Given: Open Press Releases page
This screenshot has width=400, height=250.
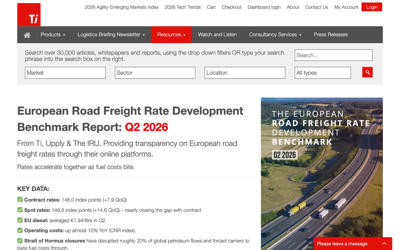Looking at the screenshot, I should (331, 35).
